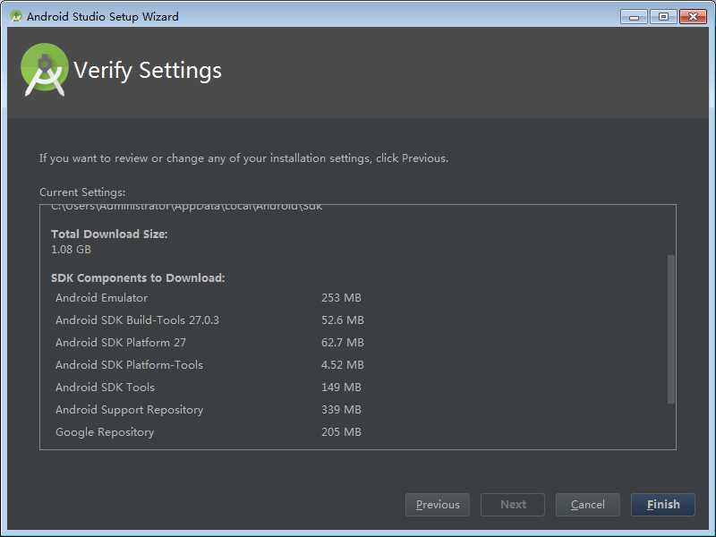This screenshot has width=716, height=537.
Task: Click the 62.7 MB size value
Action: point(343,343)
